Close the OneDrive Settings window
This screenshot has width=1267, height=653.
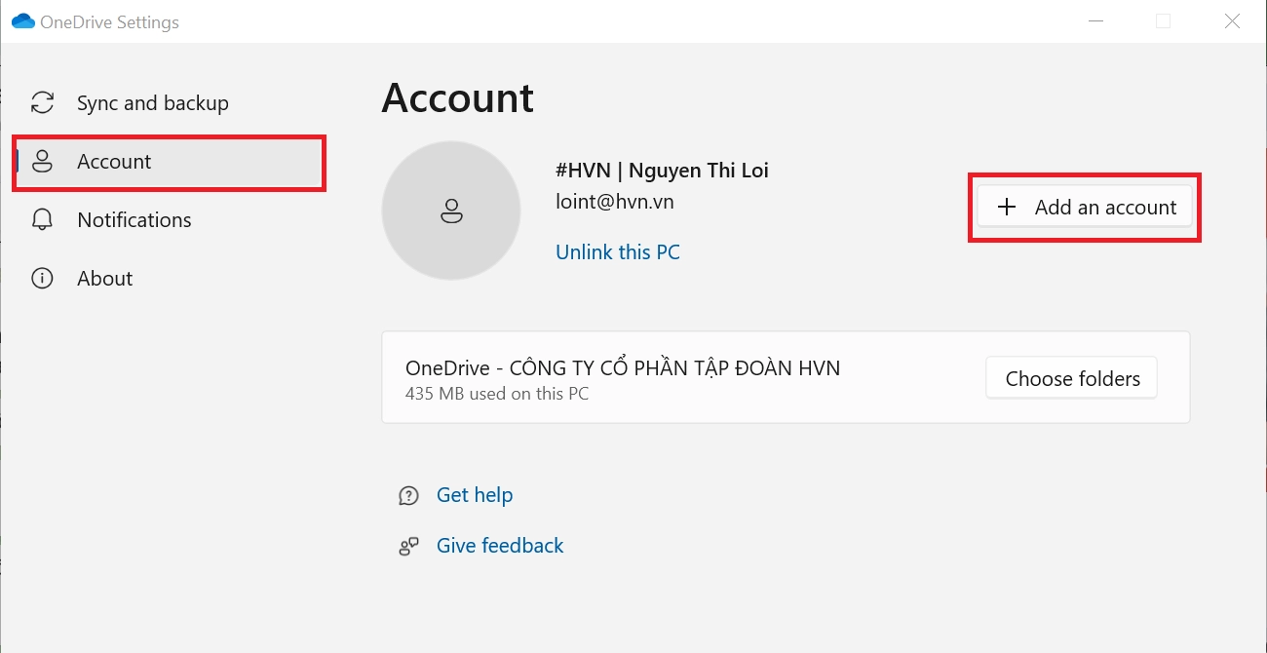(1232, 21)
